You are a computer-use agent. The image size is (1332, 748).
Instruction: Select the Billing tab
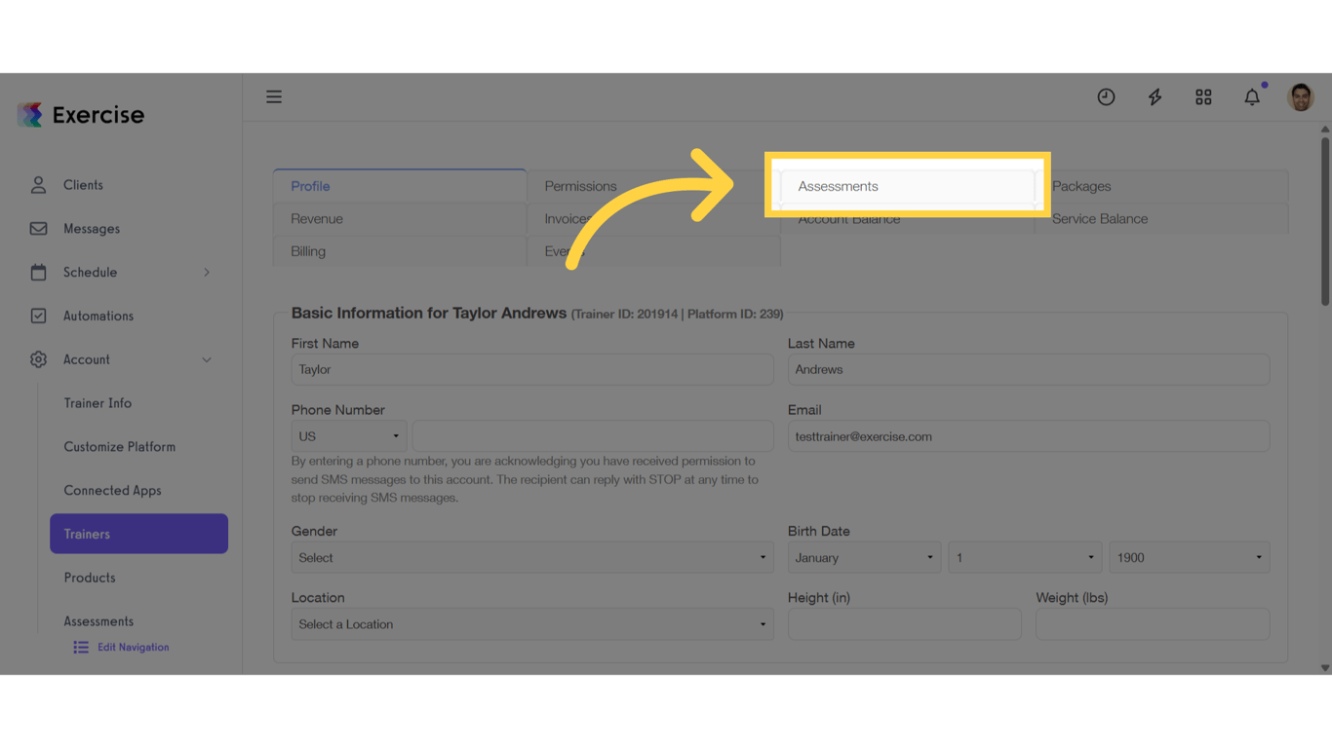point(308,250)
